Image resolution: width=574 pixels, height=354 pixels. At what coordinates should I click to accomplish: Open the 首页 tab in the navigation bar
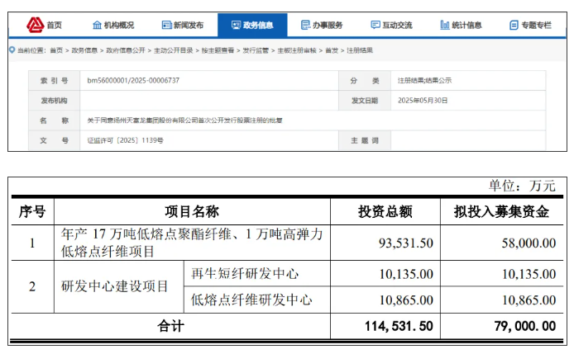[x=54, y=25]
